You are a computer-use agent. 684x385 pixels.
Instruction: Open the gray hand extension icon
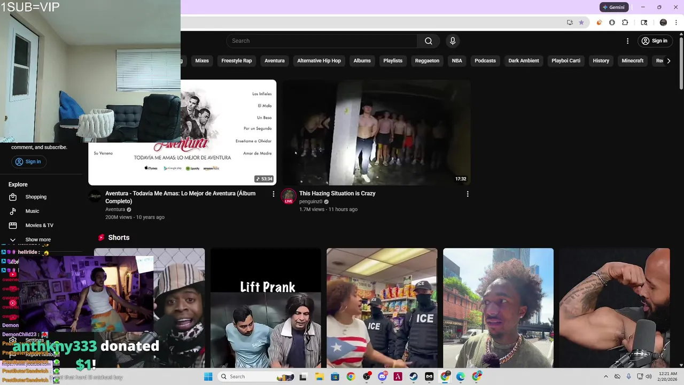pyautogui.click(x=612, y=22)
